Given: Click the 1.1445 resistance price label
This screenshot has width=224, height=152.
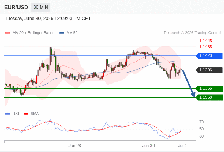Looking at the screenshot, I should pos(205,41).
